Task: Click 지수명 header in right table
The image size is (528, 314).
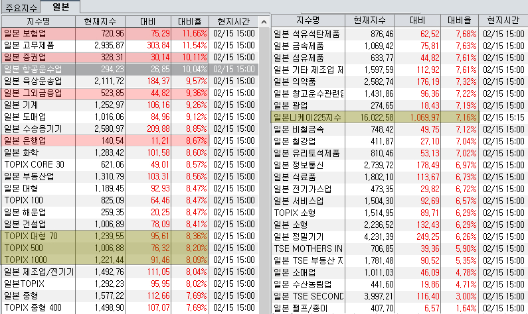Action: coord(308,20)
